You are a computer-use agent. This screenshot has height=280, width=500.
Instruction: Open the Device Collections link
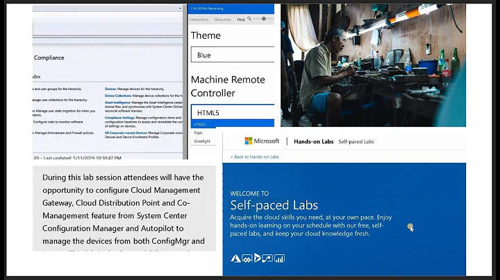pyautogui.click(x=118, y=96)
